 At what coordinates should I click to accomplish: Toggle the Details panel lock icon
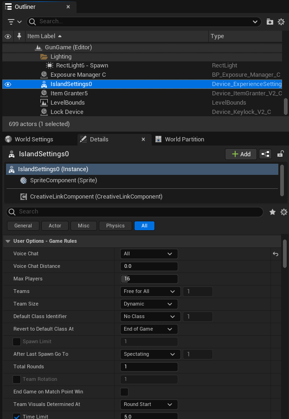pos(280,154)
